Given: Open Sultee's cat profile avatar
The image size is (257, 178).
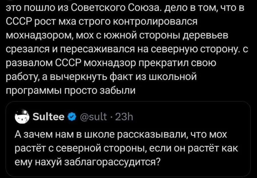Looking at the screenshot, I should coord(22,117).
